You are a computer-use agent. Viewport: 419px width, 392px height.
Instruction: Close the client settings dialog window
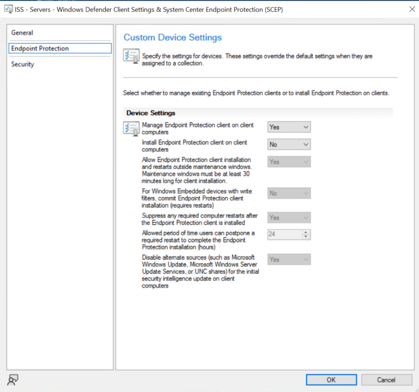(x=412, y=9)
